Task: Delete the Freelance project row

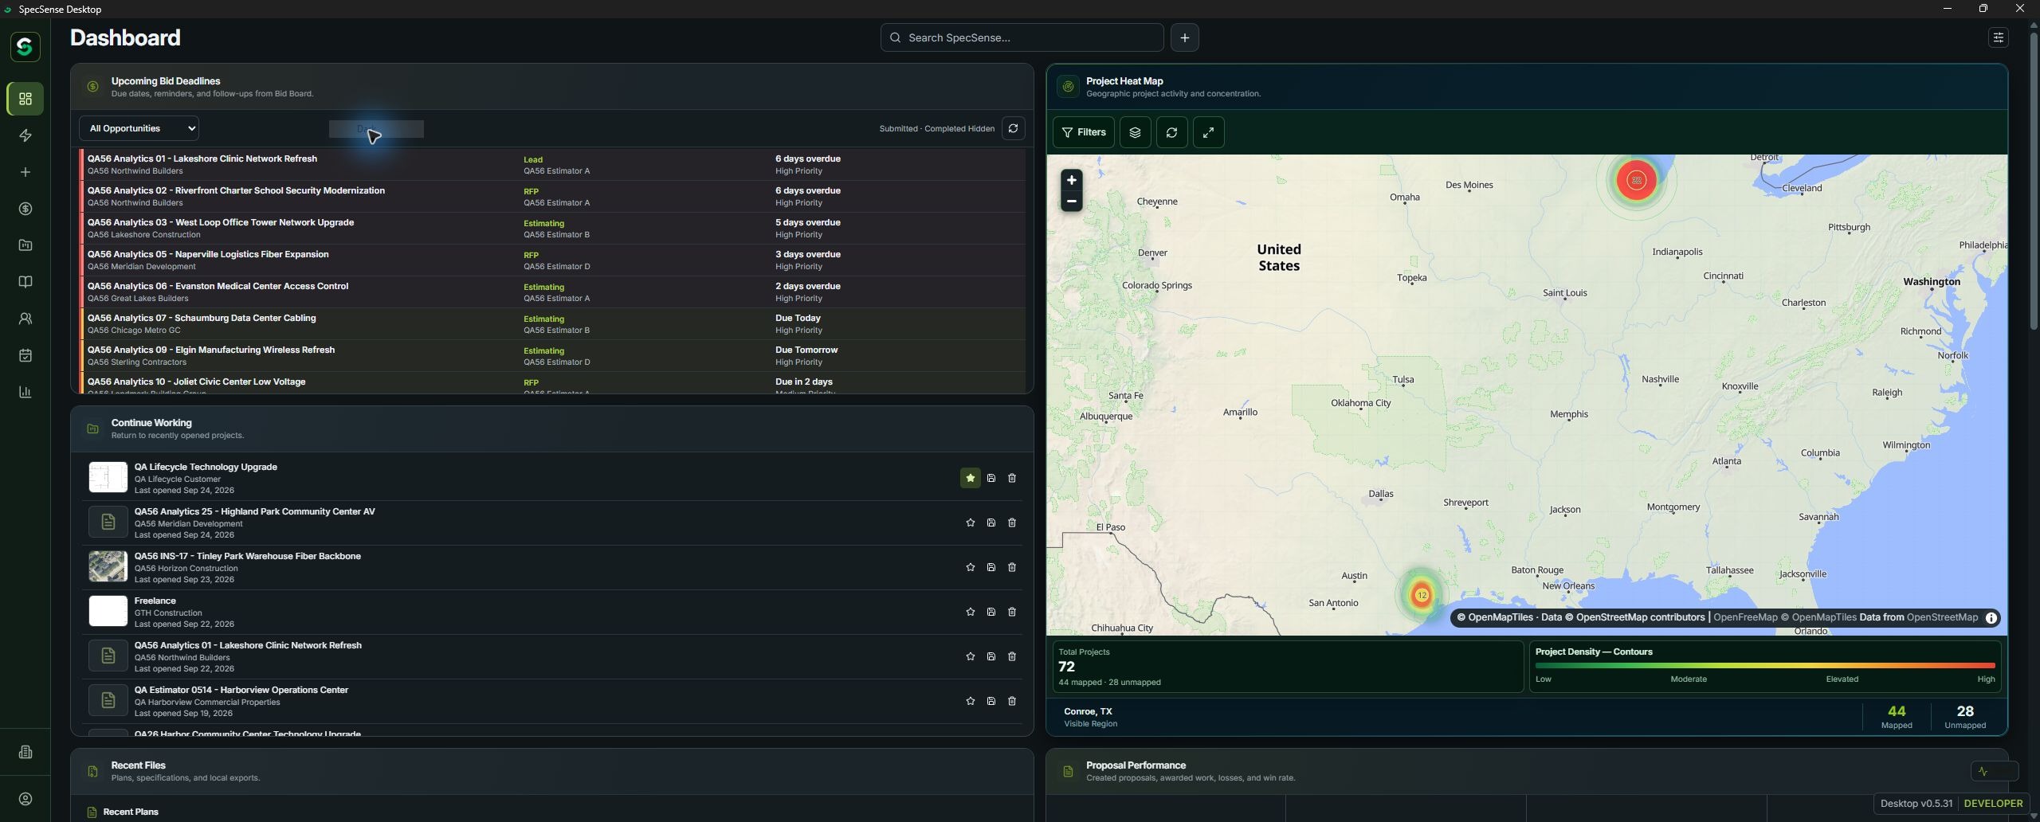Action: point(1012,612)
